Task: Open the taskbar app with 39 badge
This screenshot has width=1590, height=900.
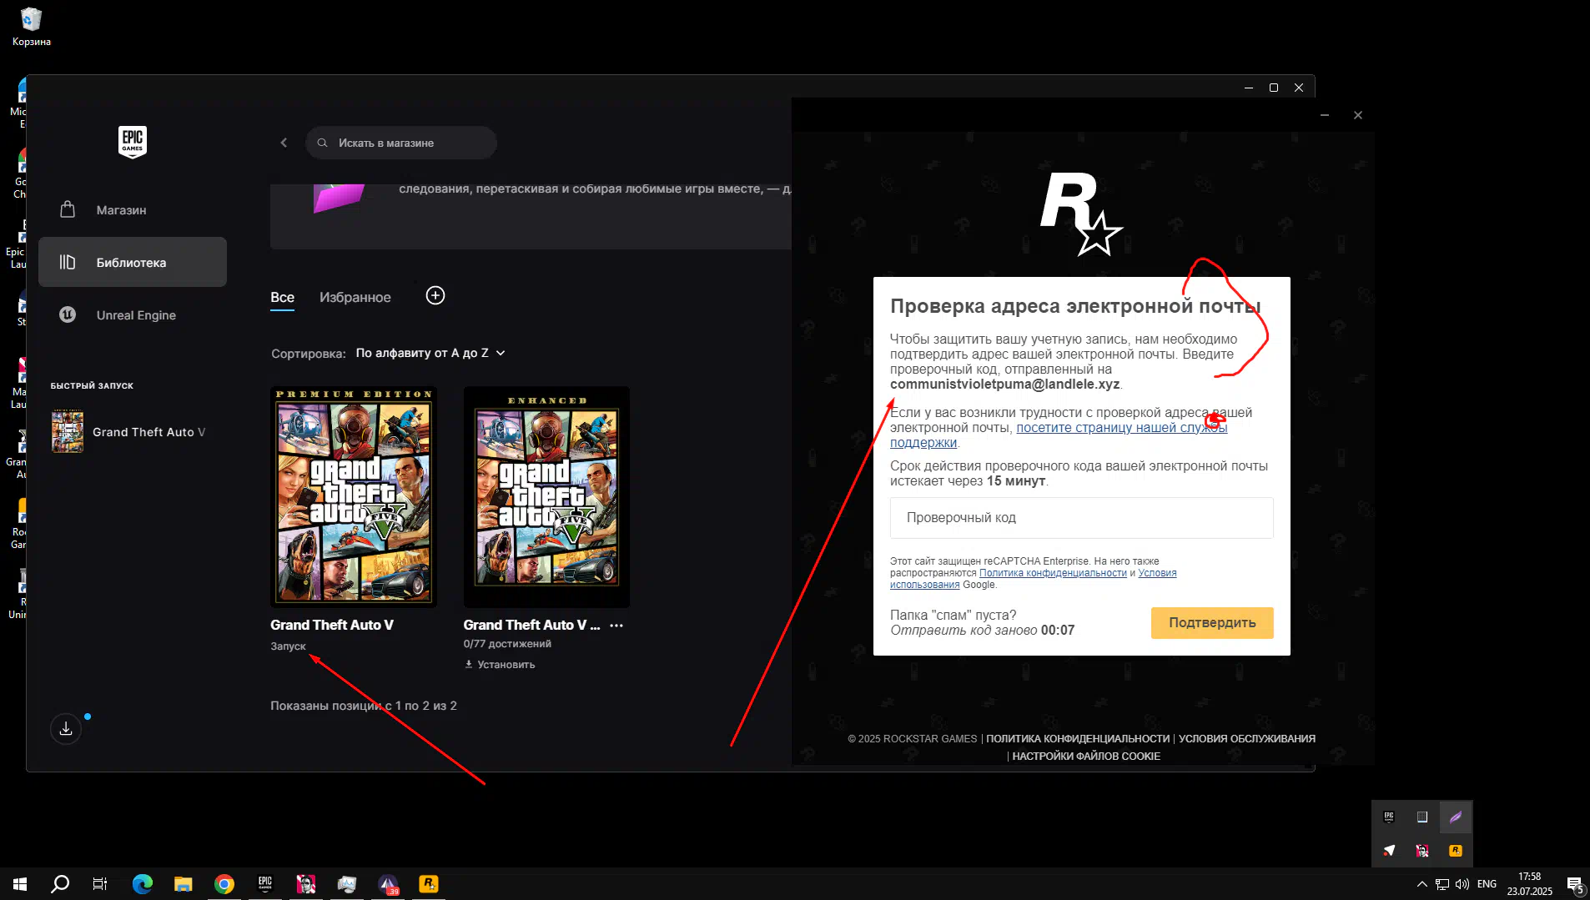Action: point(388,883)
